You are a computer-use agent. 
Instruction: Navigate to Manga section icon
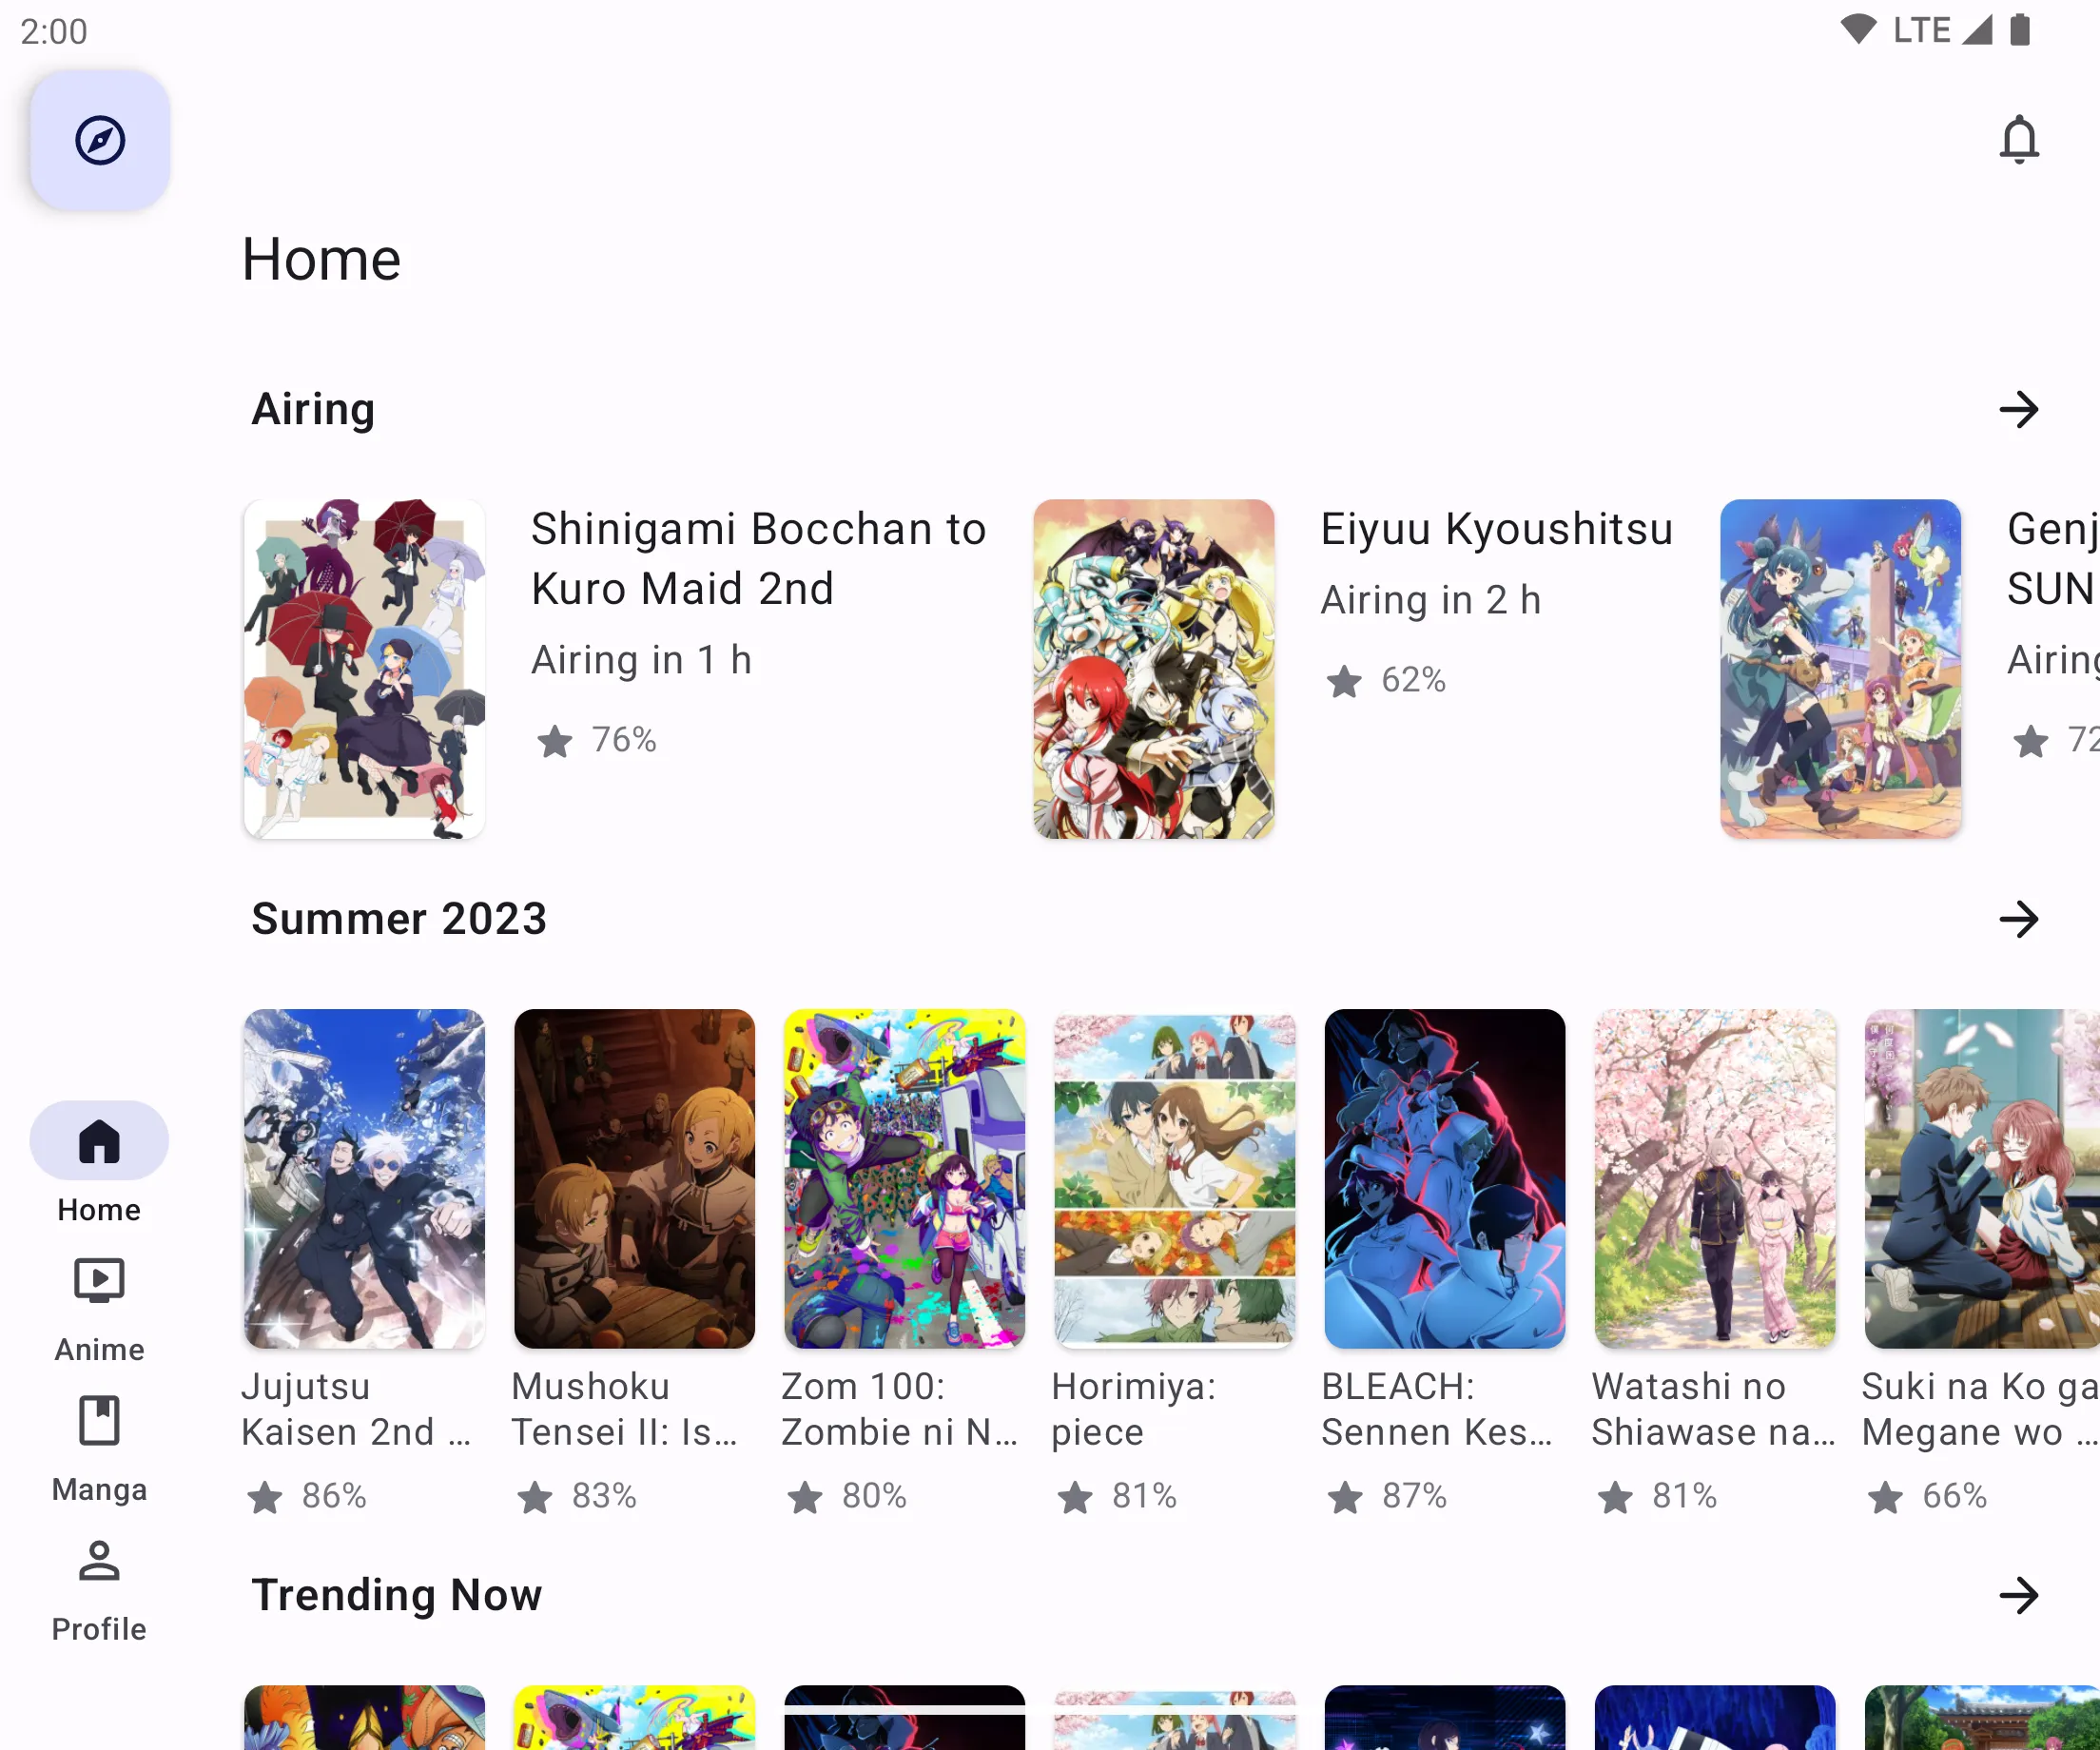[100, 1418]
